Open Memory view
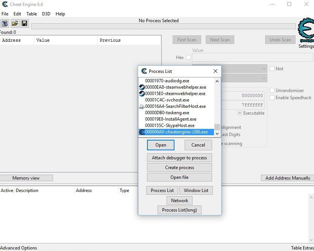This screenshot has height=251, width=314. click(26, 178)
